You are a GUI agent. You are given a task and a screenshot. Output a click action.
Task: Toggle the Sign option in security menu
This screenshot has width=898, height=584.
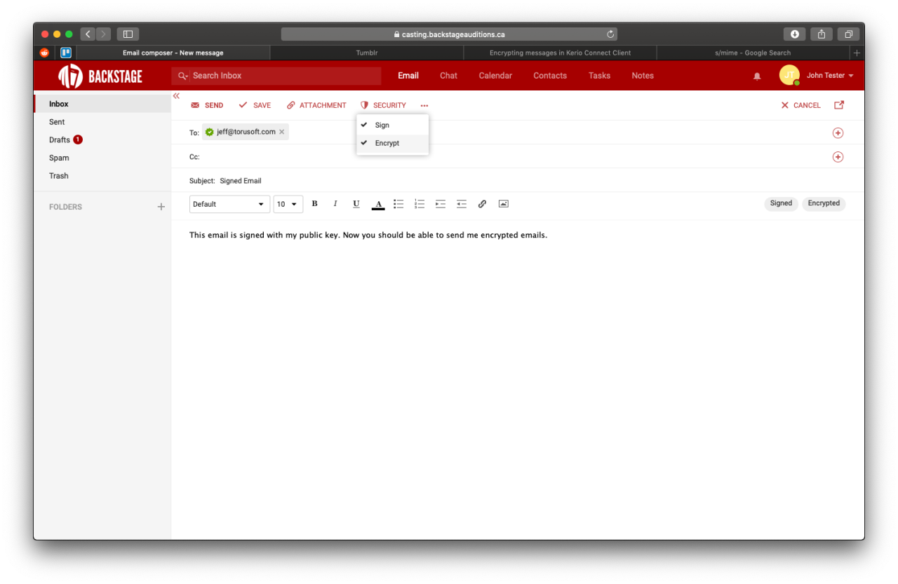(392, 125)
